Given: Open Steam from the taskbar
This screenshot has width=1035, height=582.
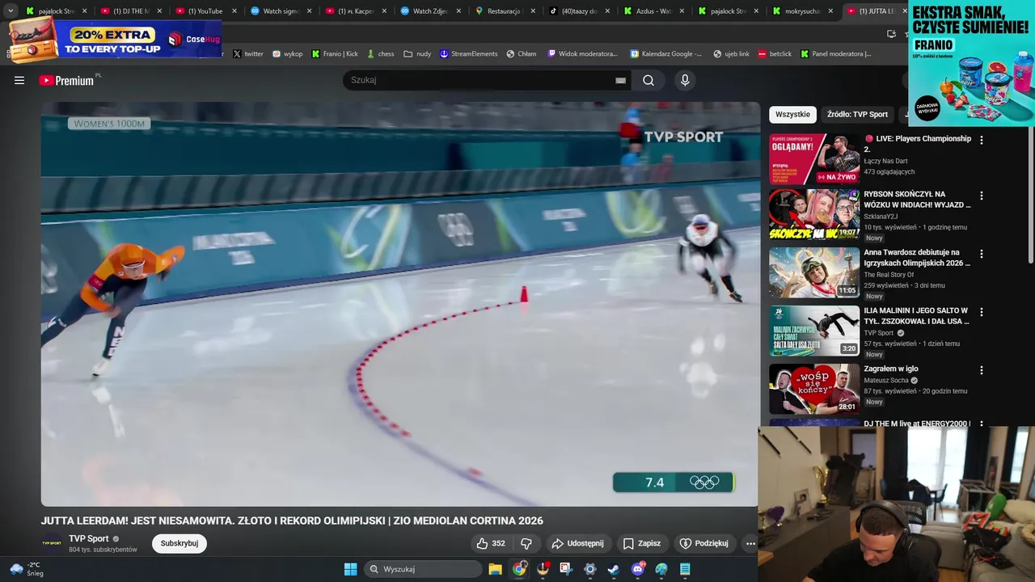Looking at the screenshot, I should pyautogui.click(x=614, y=569).
